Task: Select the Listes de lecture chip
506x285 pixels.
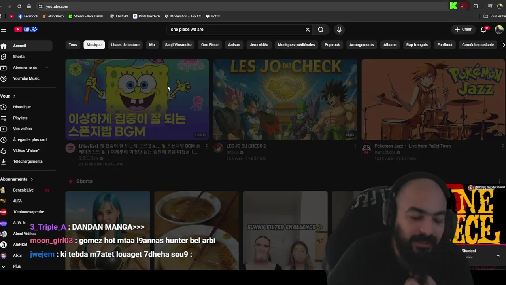Action: click(125, 45)
